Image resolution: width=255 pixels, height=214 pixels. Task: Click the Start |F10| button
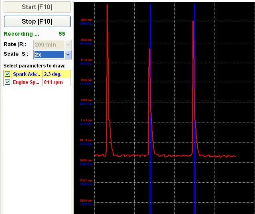tap(37, 7)
